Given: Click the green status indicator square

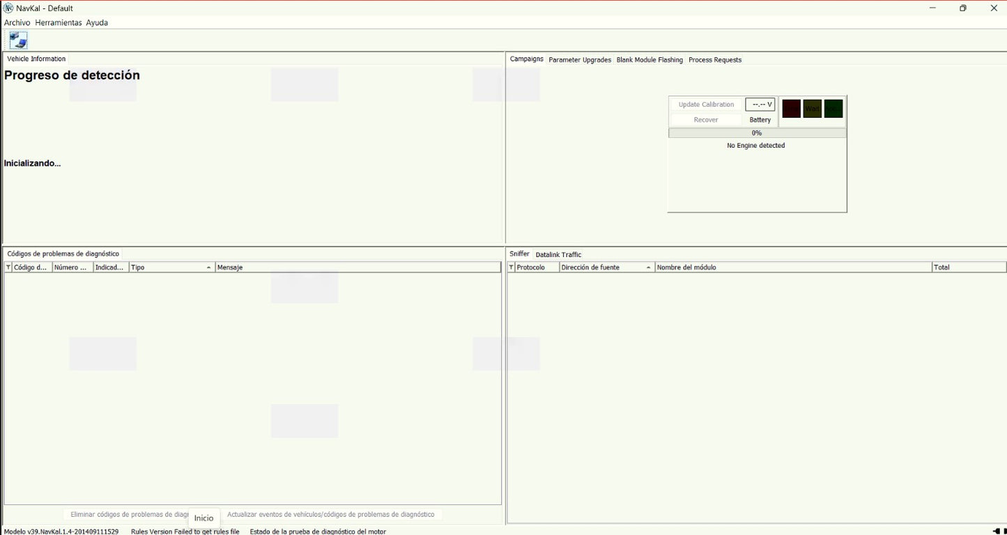Looking at the screenshot, I should pos(833,109).
